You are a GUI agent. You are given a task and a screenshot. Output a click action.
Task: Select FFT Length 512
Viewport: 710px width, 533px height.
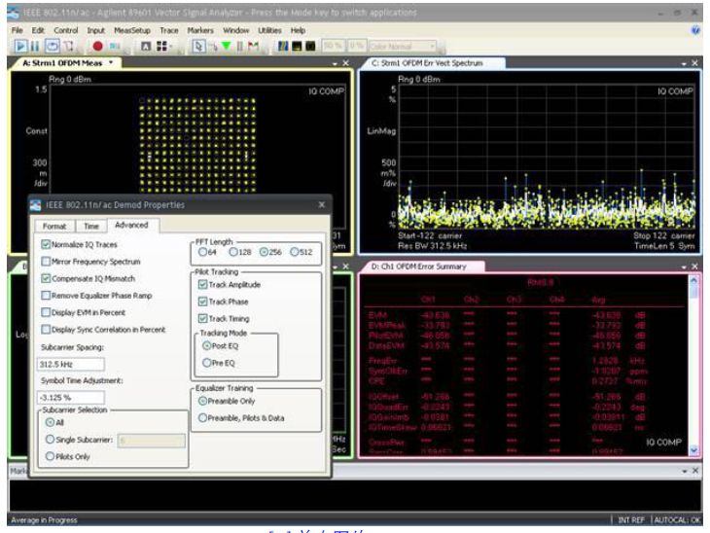click(295, 252)
